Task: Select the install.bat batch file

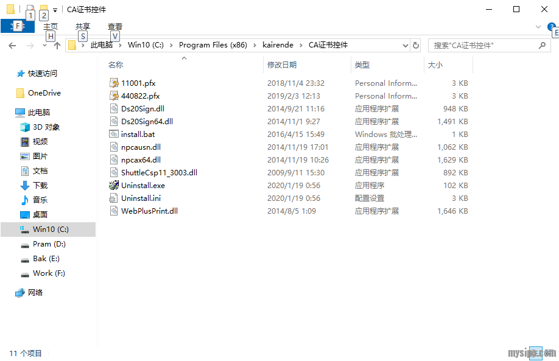Action: click(x=138, y=135)
